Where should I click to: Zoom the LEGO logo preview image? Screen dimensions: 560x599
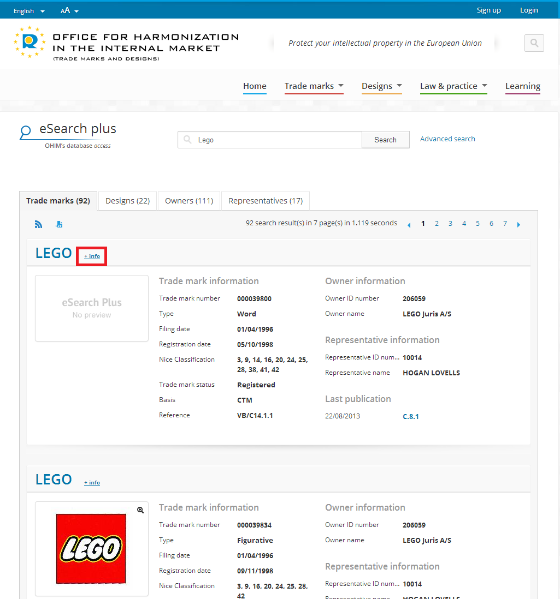140,510
